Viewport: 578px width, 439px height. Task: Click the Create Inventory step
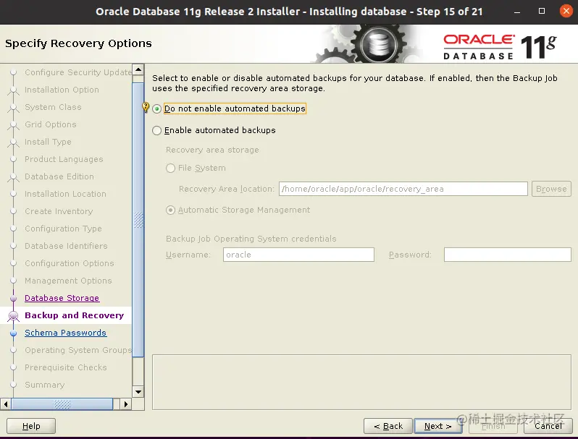[59, 211]
